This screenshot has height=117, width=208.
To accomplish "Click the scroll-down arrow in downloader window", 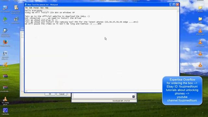I will click(x=134, y=97).
